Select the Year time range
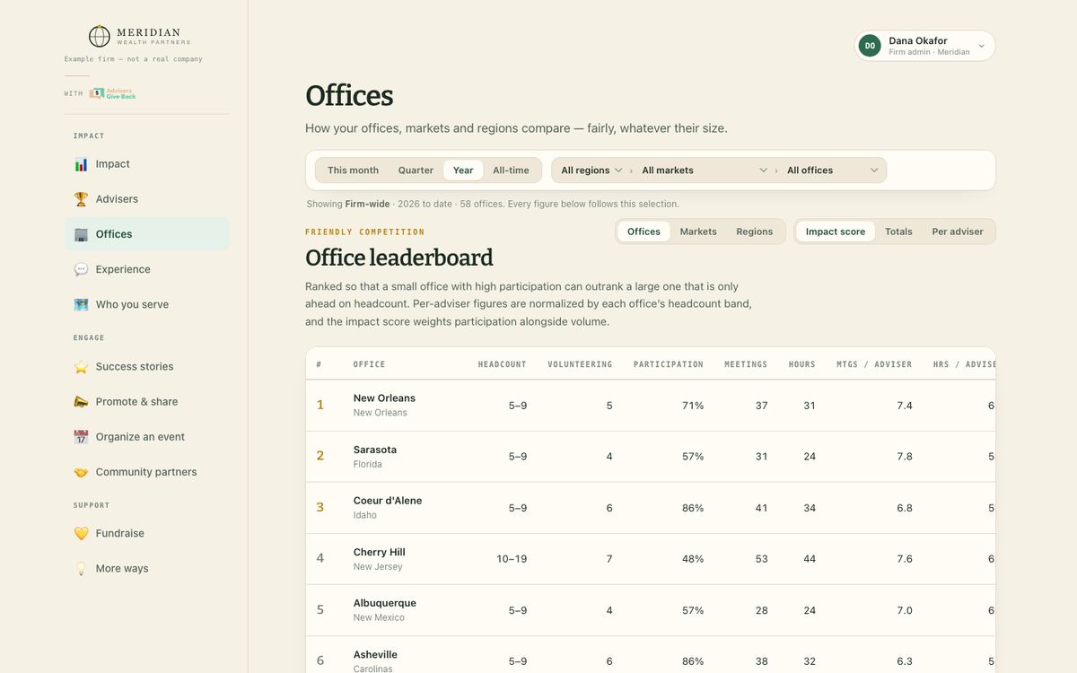Image resolution: width=1077 pixels, height=673 pixels. (463, 170)
